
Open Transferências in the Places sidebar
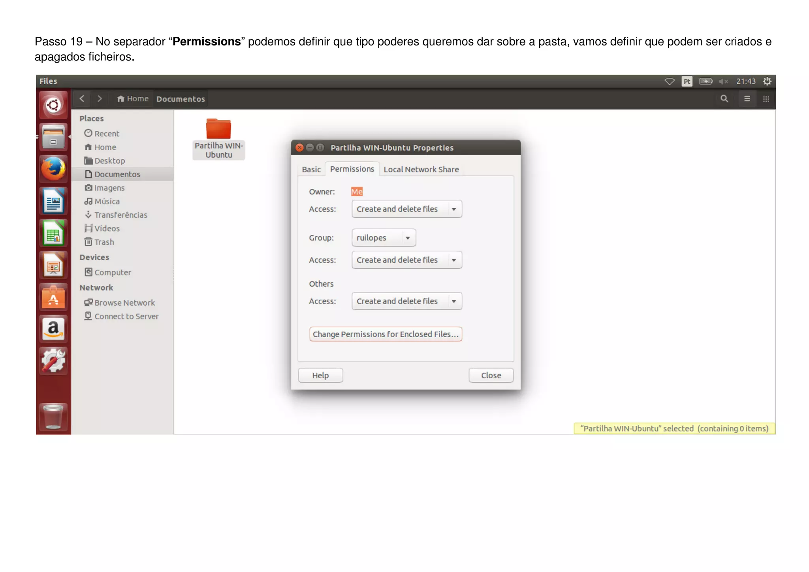120,215
